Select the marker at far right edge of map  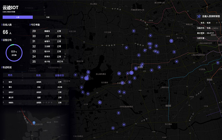click(x=218, y=62)
